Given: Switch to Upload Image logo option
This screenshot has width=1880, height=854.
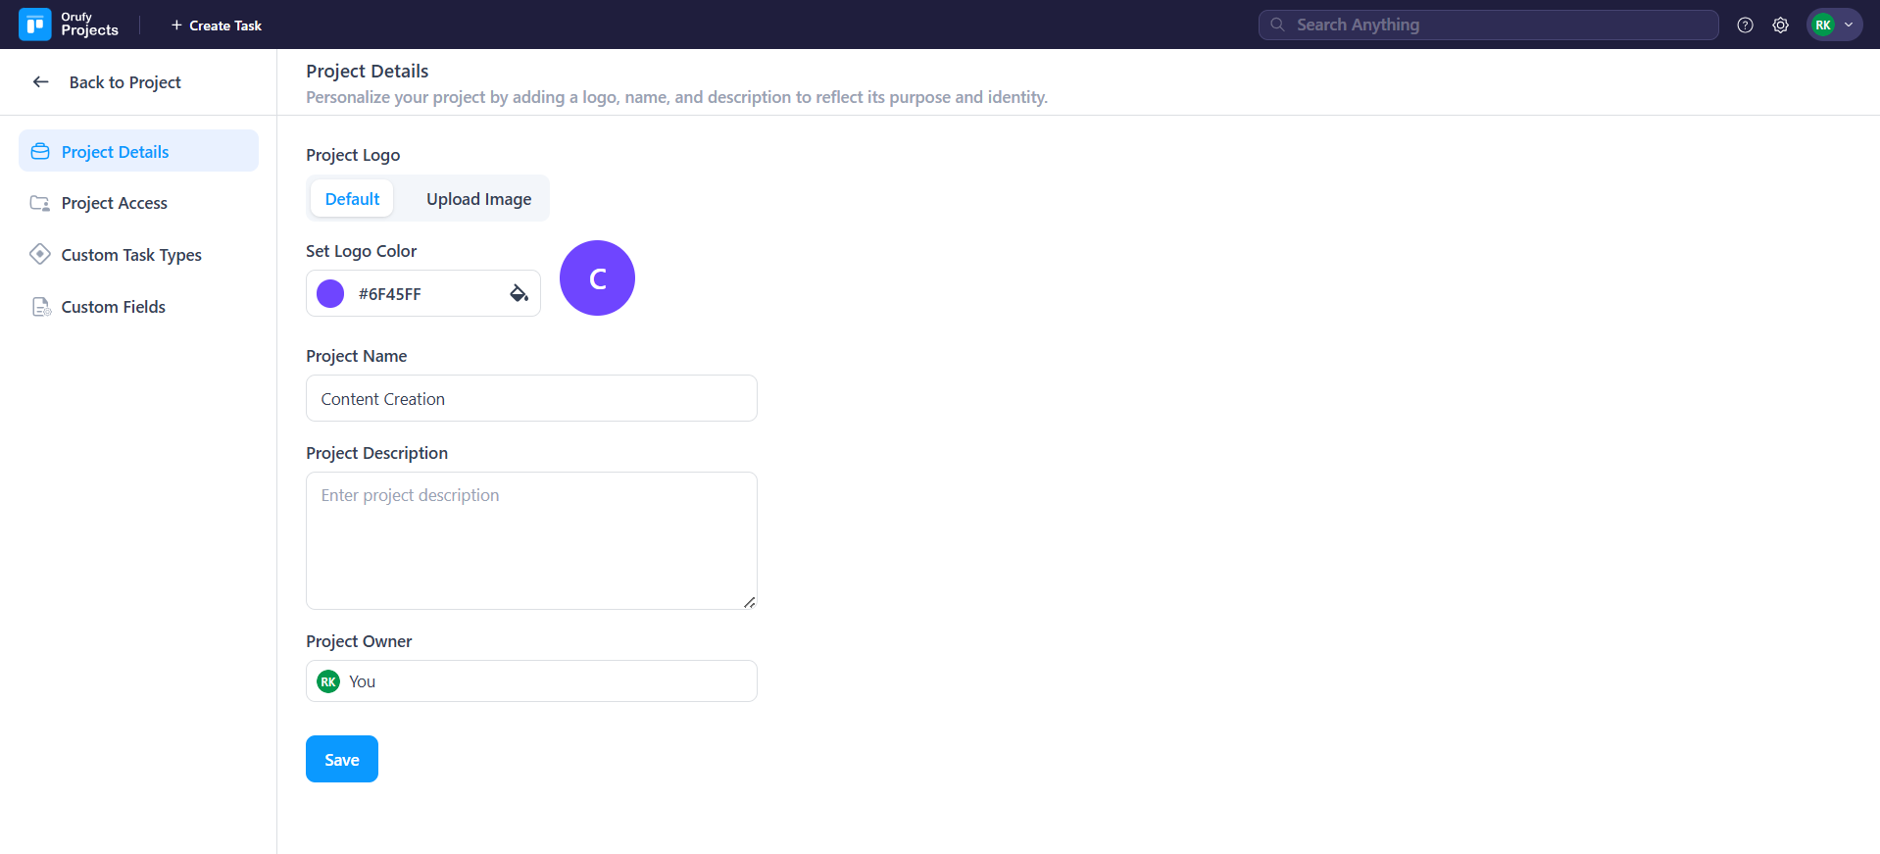Looking at the screenshot, I should tap(478, 199).
